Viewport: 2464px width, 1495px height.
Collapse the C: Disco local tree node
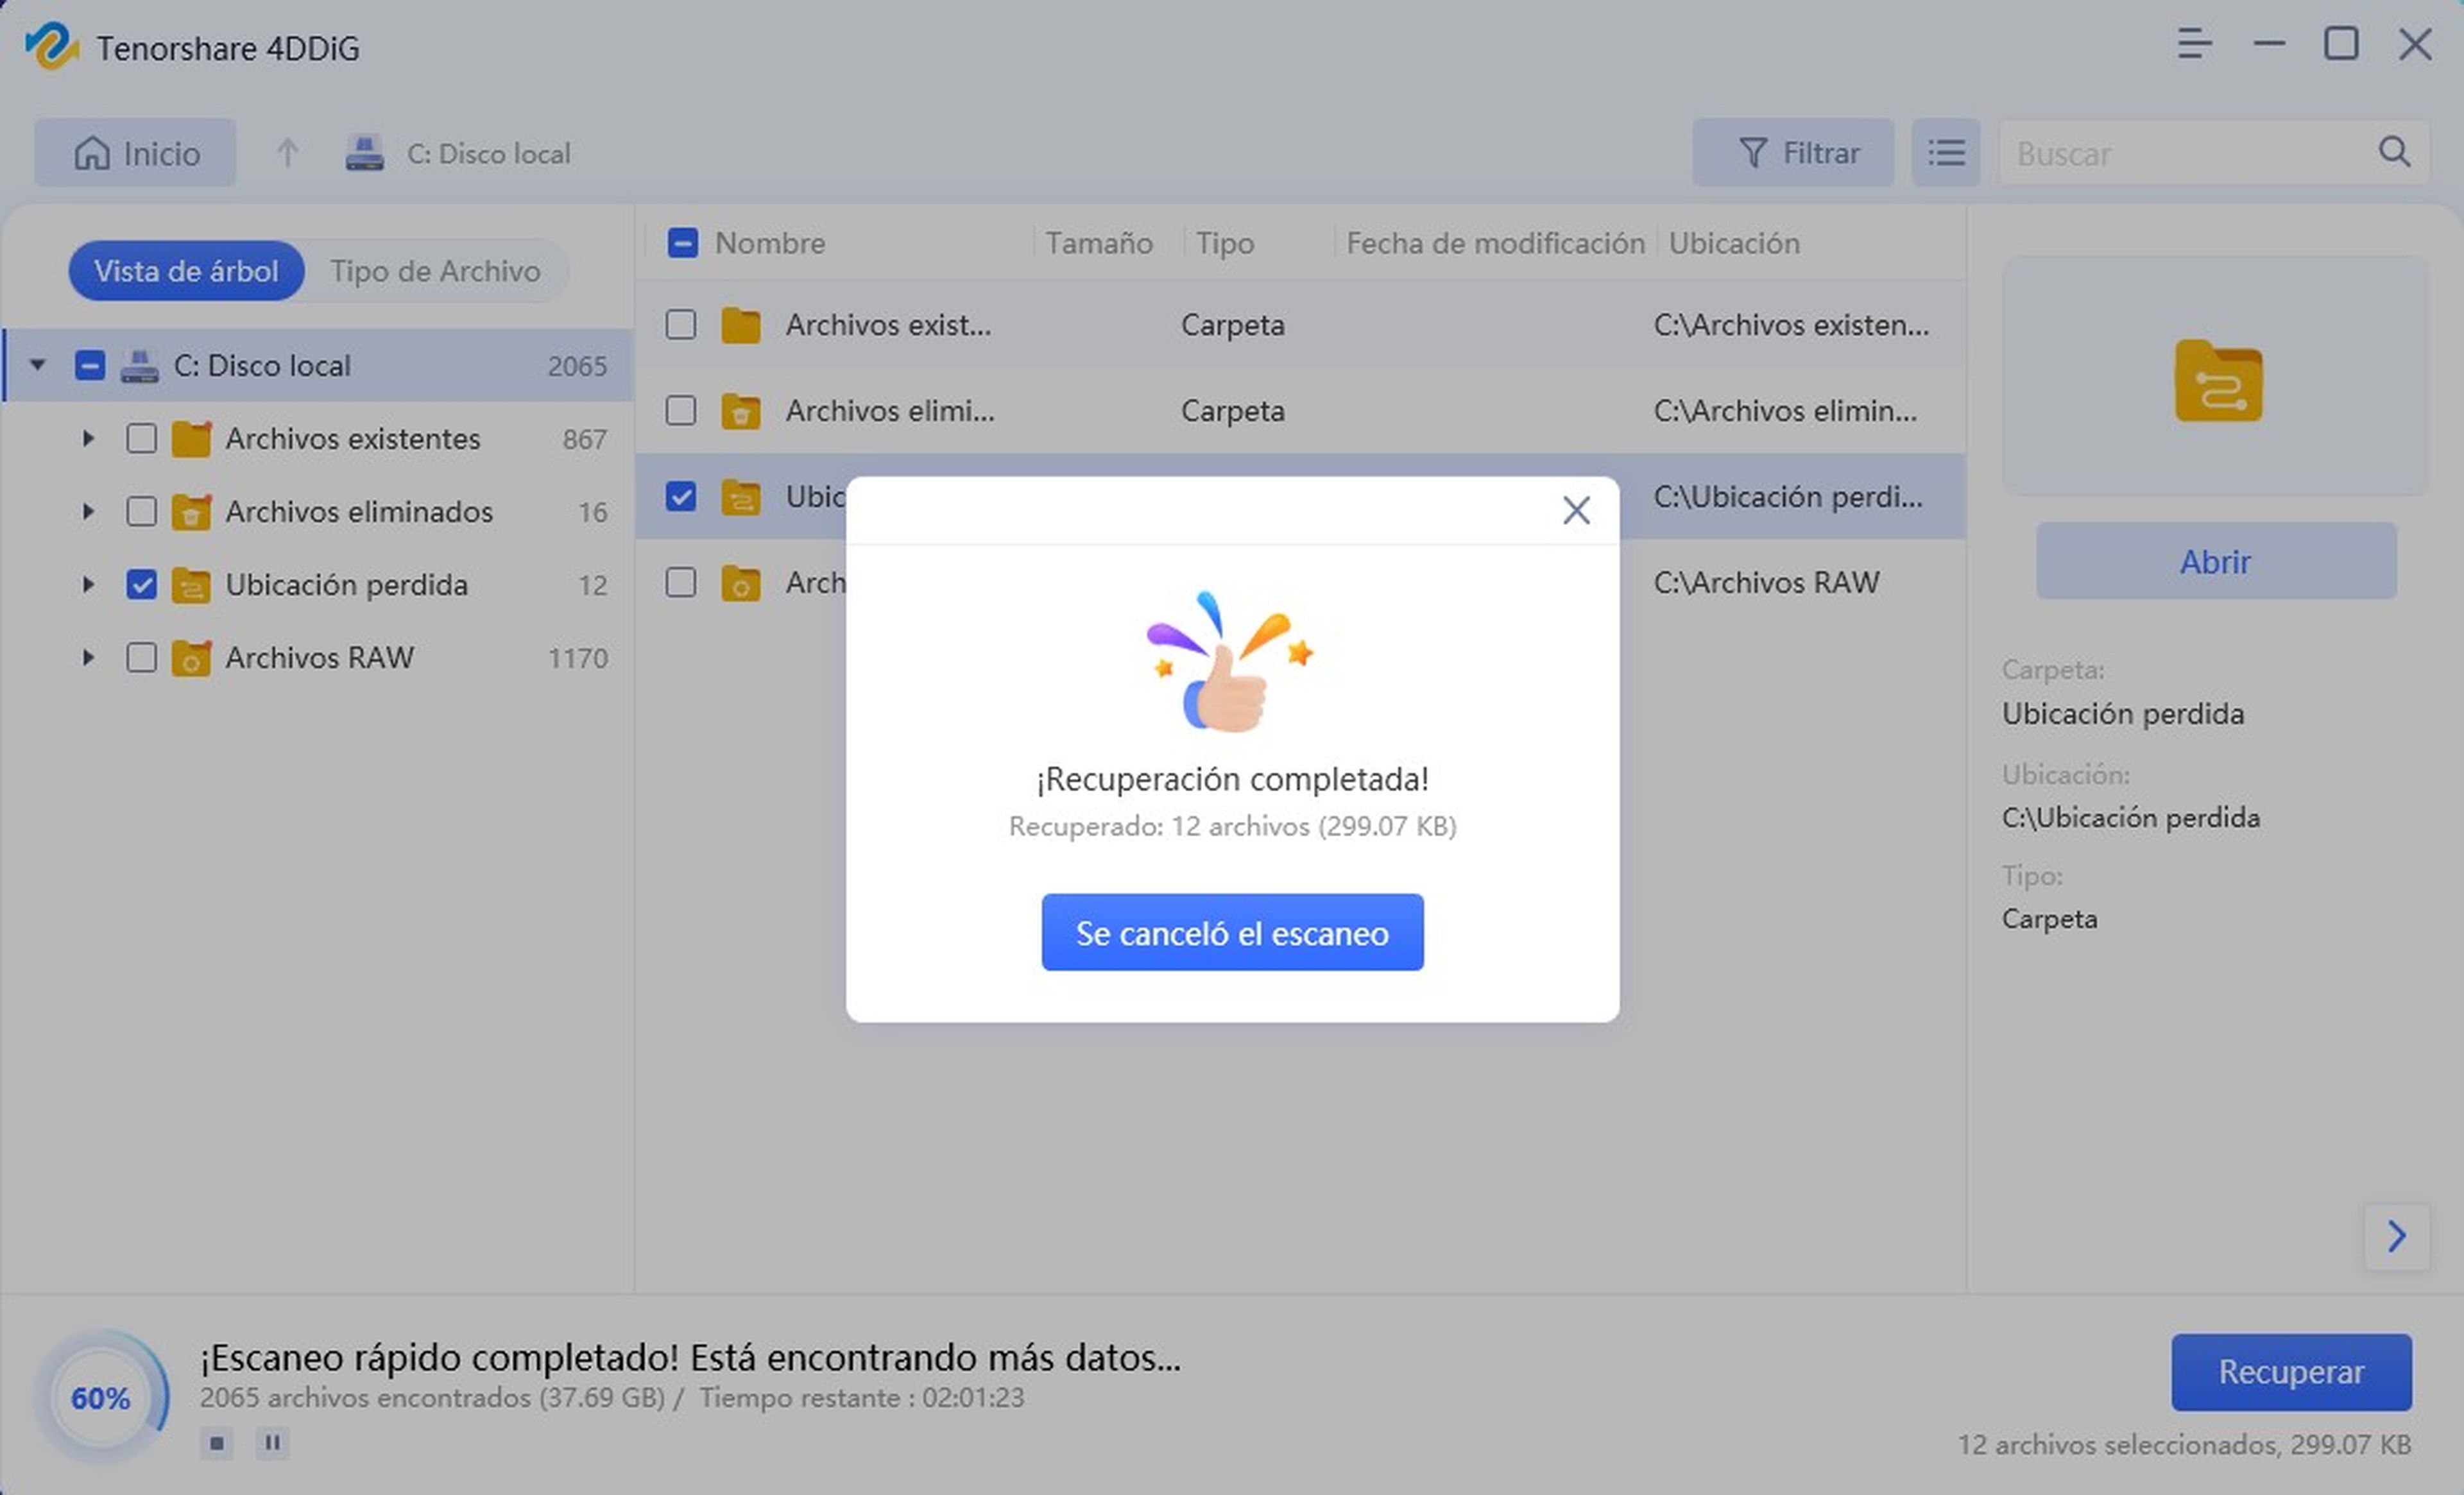(38, 366)
